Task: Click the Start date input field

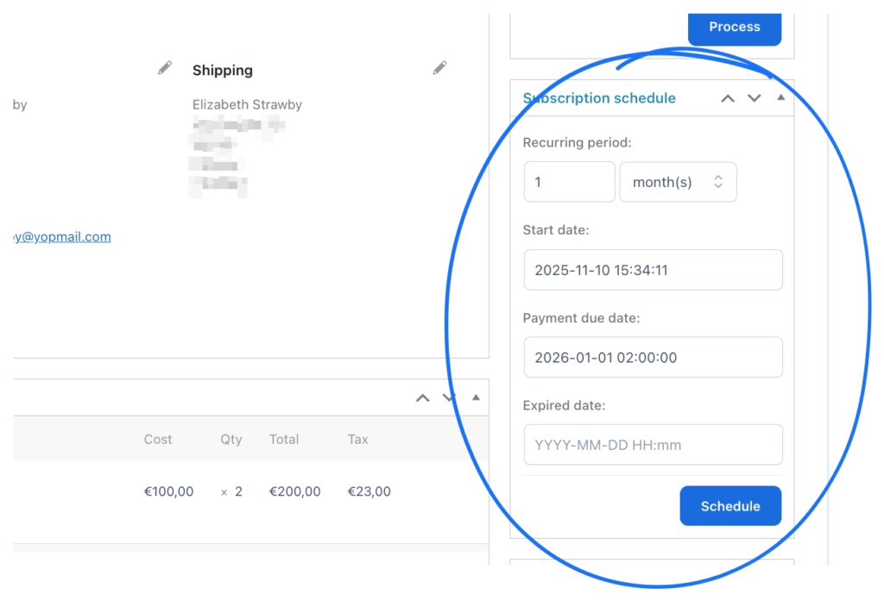Action: [x=653, y=270]
